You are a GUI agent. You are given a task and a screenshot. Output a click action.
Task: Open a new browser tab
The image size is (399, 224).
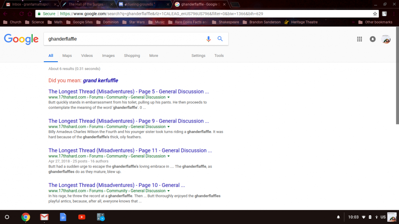tap(235, 4)
